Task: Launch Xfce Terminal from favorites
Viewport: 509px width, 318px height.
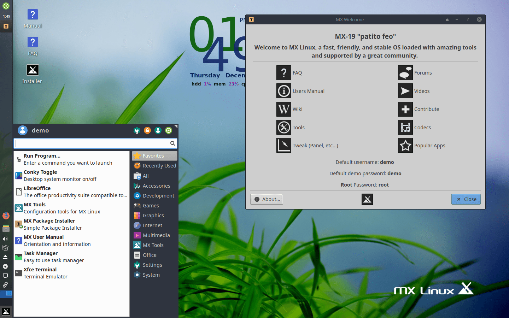Action: pos(71,273)
